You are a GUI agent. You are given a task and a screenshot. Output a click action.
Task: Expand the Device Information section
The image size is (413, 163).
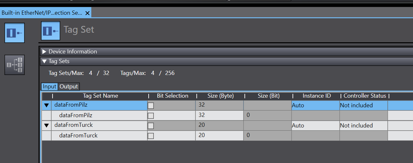(x=44, y=52)
